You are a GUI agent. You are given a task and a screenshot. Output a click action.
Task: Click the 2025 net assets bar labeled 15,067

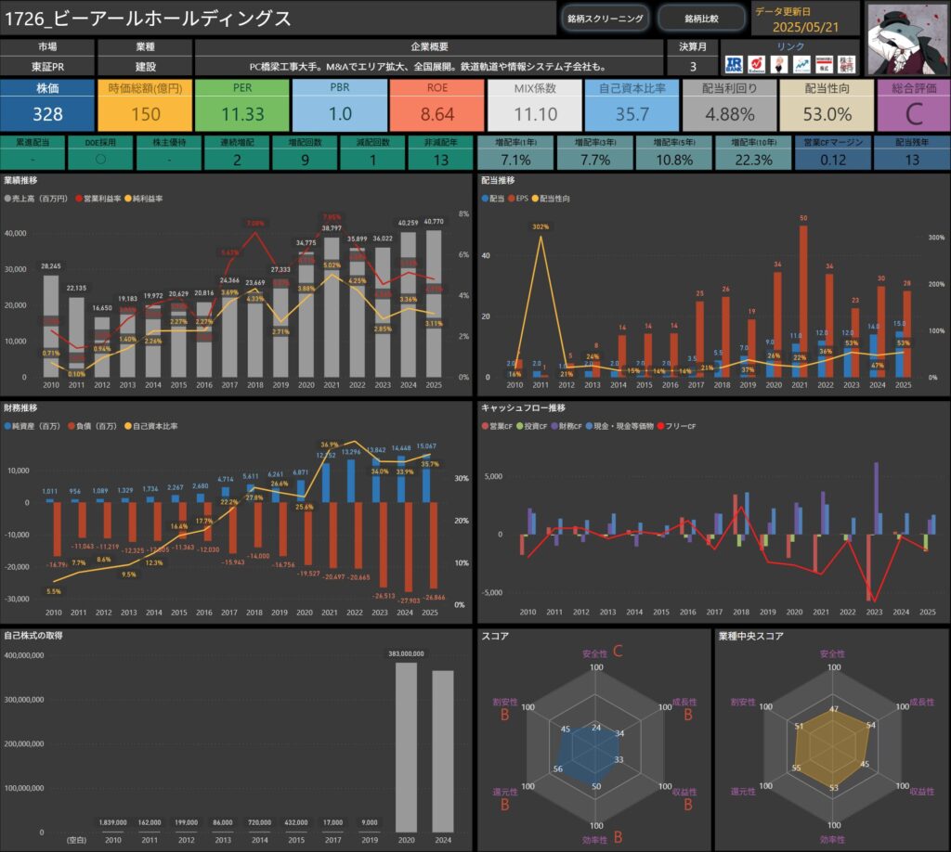pyautogui.click(x=426, y=478)
